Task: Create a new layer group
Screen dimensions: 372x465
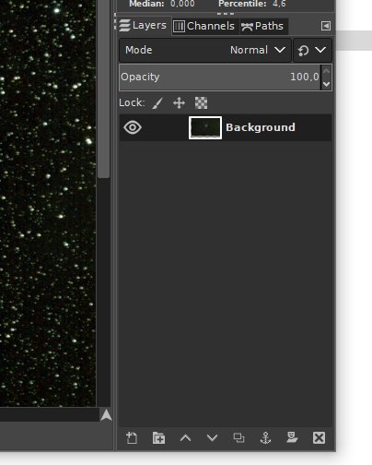Action: pos(158,437)
